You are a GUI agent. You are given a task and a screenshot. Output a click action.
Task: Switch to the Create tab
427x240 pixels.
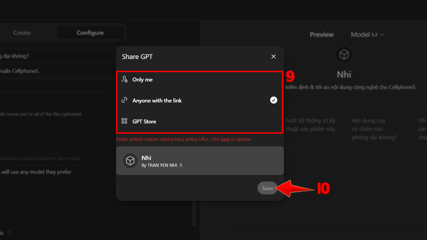pyautogui.click(x=22, y=33)
